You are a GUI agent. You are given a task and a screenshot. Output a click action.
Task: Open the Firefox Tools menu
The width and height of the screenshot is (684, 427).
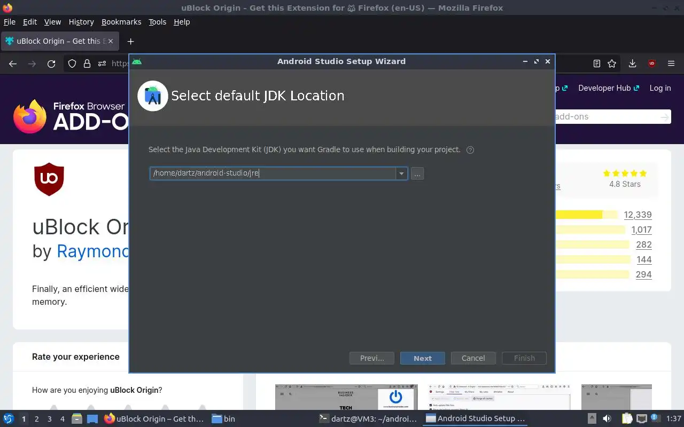[157, 22]
